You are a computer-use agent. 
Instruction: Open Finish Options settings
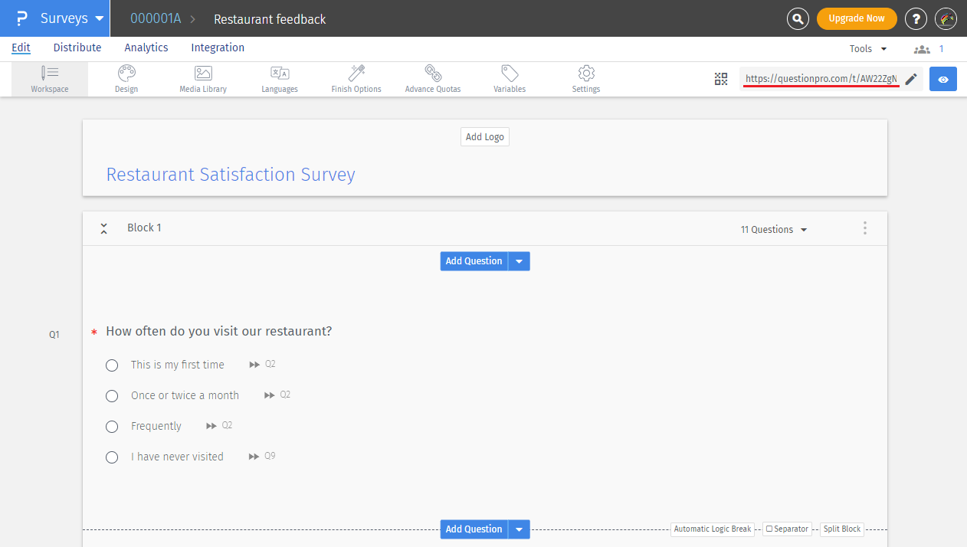356,78
